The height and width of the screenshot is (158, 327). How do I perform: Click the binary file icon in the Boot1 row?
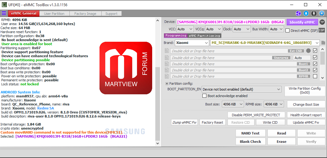coord(167,64)
